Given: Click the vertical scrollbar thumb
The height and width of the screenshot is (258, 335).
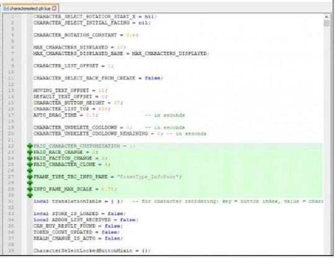Looking at the screenshot, I should click(x=326, y=24).
